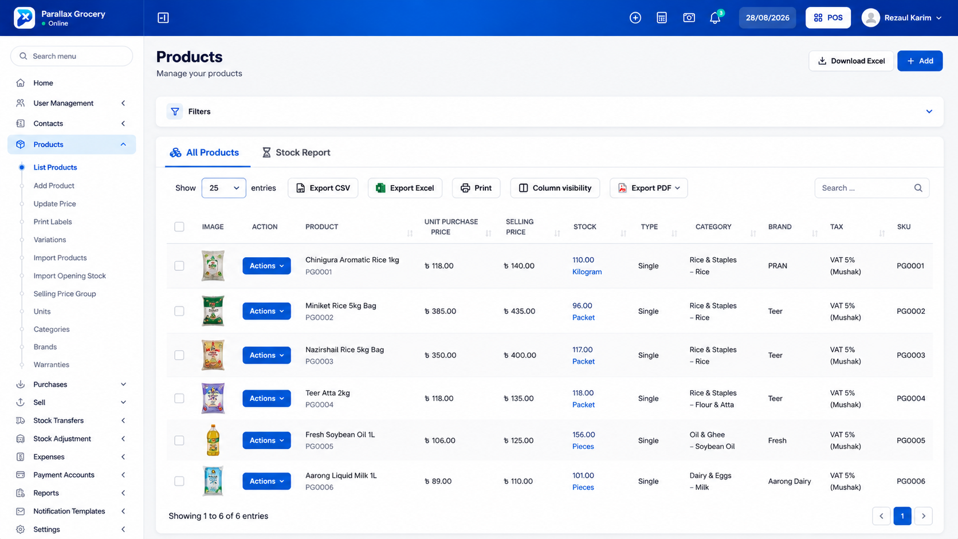Click the Export CSV button

click(x=323, y=188)
